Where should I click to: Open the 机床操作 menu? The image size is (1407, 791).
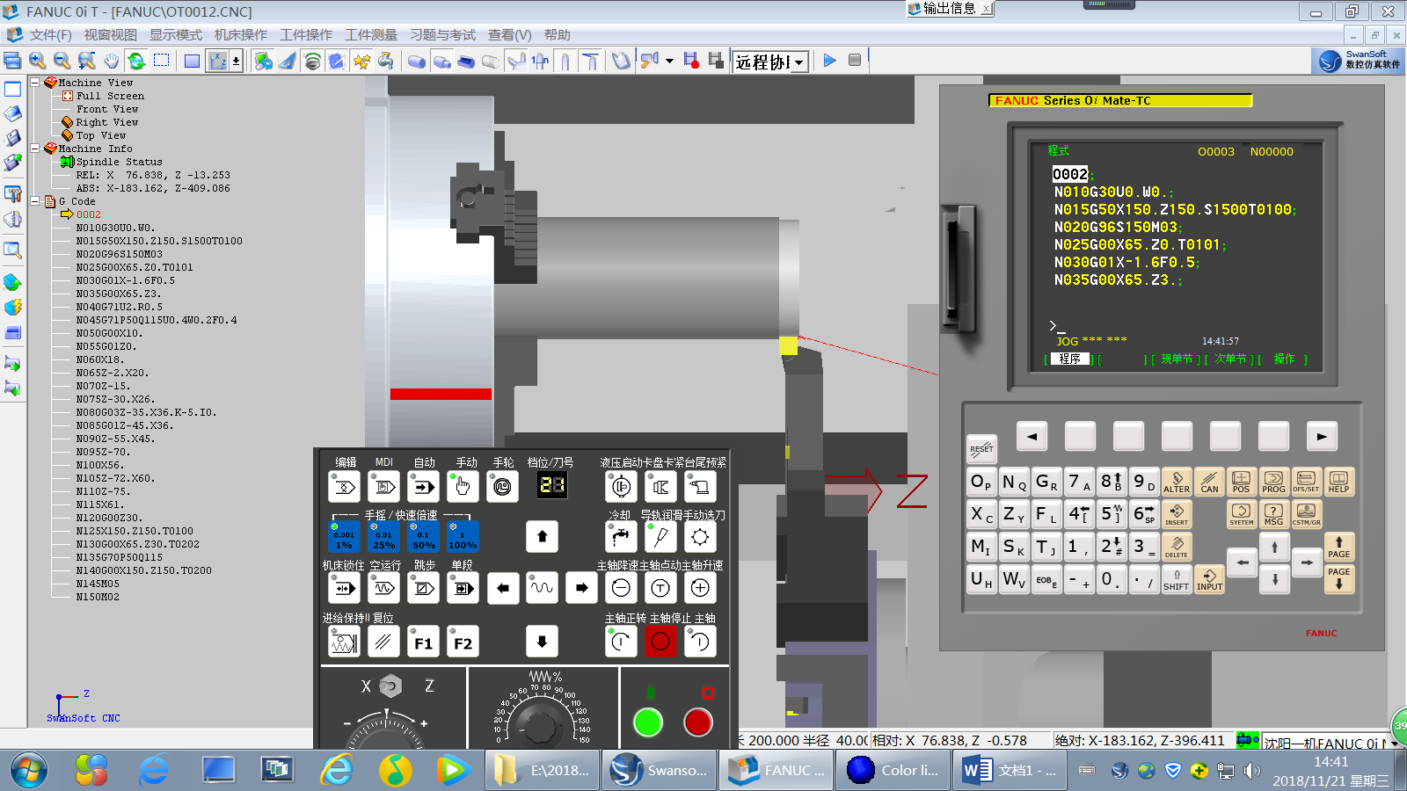[241, 35]
